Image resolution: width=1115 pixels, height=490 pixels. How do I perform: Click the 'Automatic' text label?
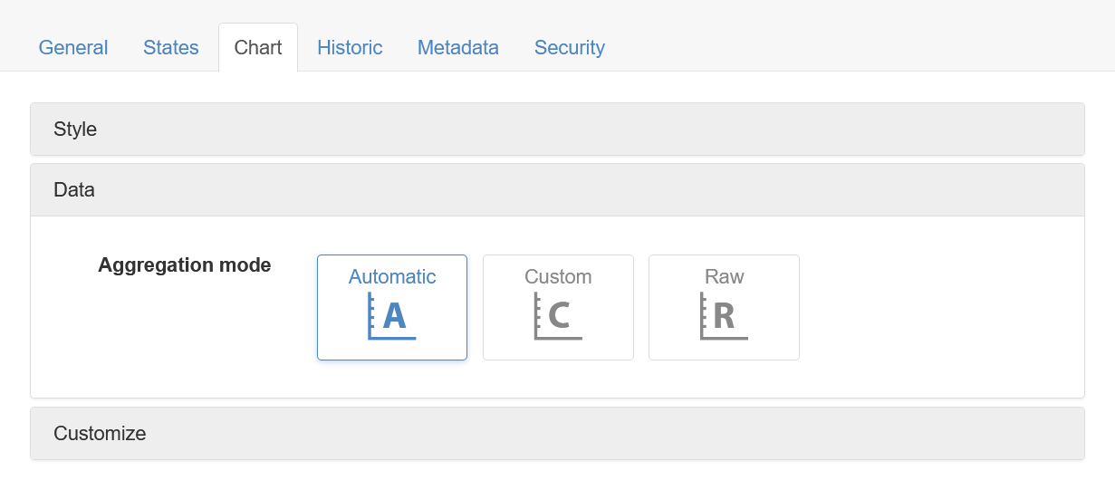pyautogui.click(x=392, y=277)
